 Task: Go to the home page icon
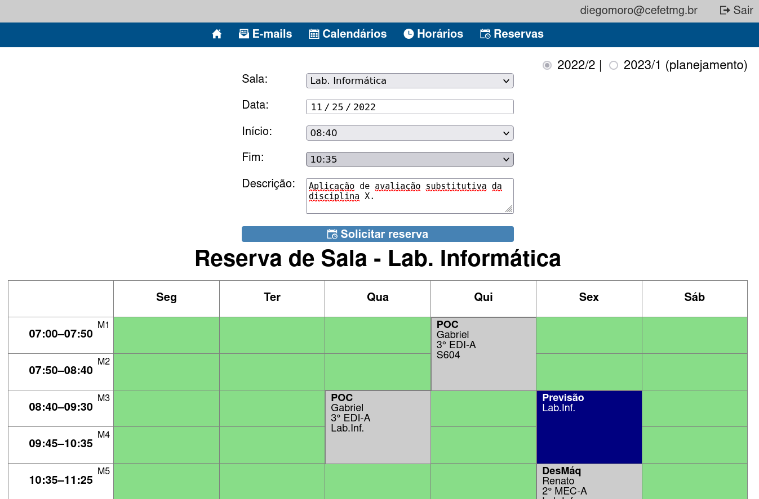[x=217, y=34]
